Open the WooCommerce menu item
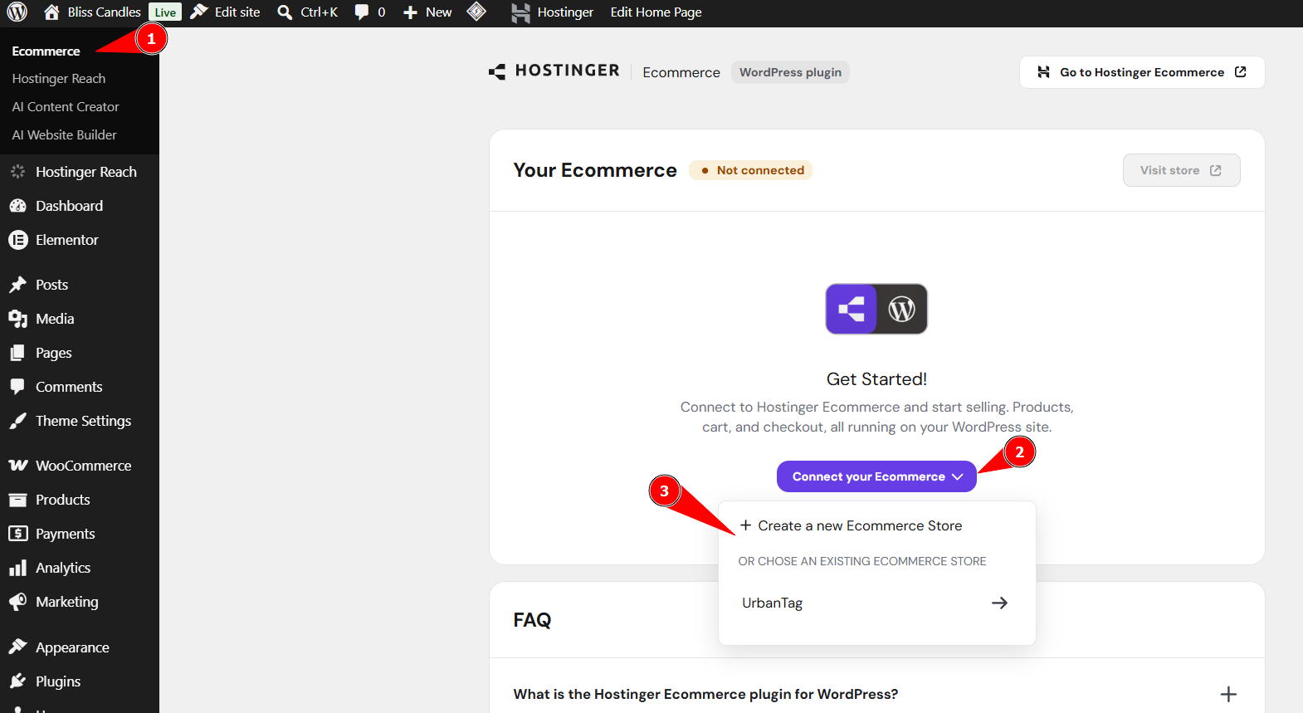The height and width of the screenshot is (713, 1303). (80, 466)
